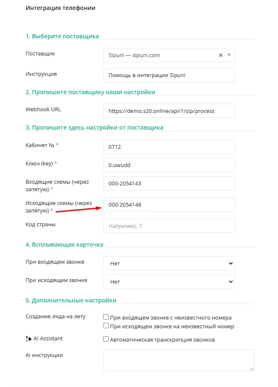Enable lead creation on incoming call from unknown number
278x387 pixels.
(x=106, y=317)
